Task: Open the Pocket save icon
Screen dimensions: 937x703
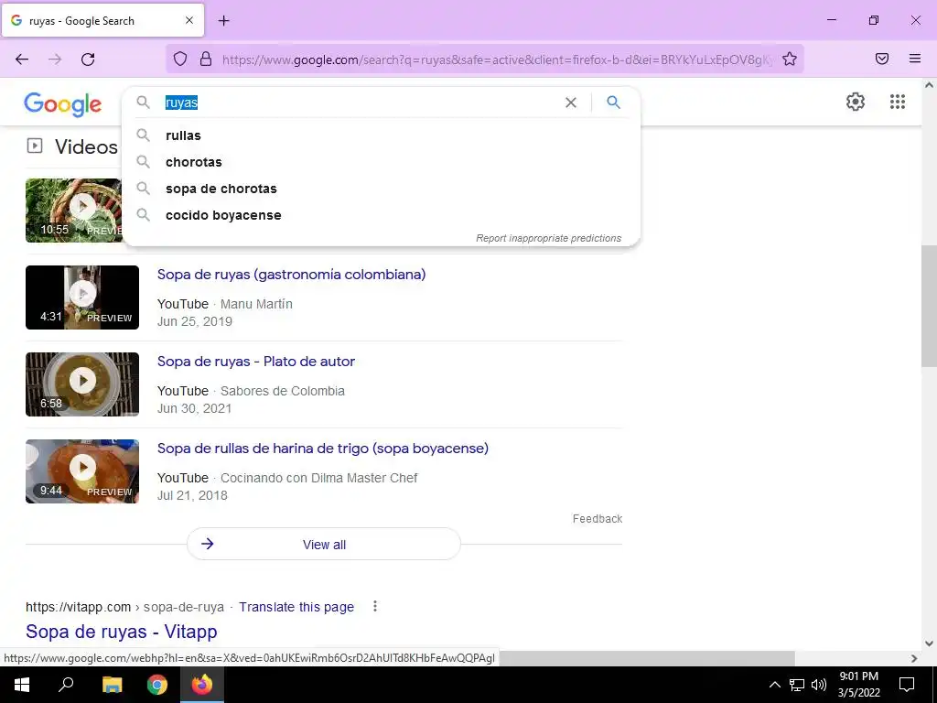Action: point(882,59)
